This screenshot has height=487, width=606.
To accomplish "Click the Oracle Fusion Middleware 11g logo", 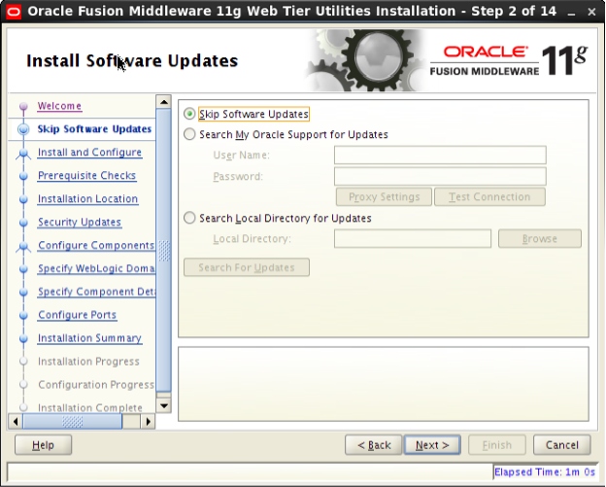I will pos(510,60).
